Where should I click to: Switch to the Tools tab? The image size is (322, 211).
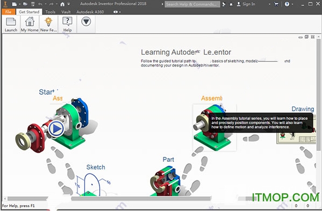click(51, 12)
